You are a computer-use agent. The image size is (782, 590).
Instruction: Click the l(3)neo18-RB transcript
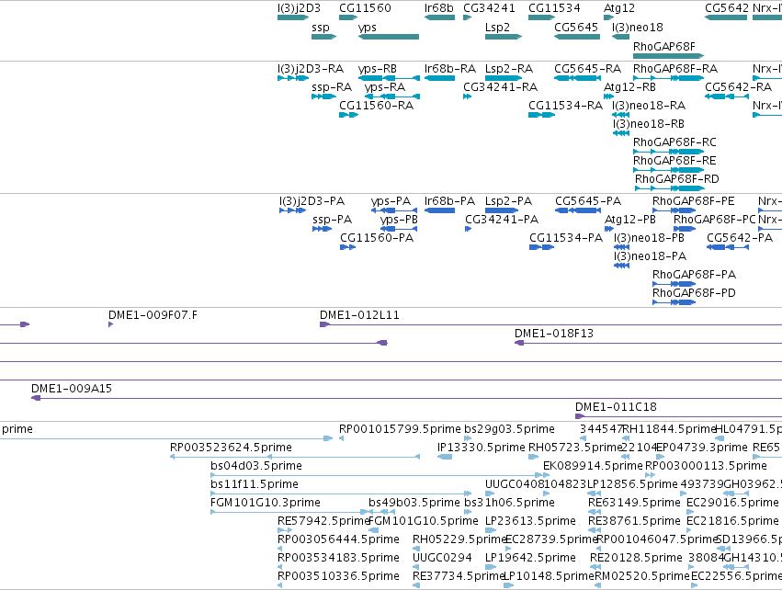[621, 133]
